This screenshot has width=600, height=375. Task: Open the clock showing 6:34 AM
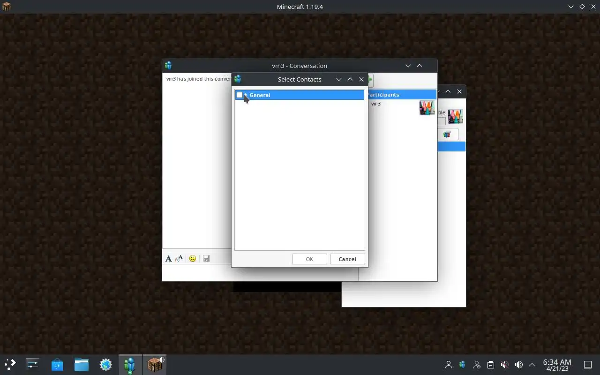557,365
